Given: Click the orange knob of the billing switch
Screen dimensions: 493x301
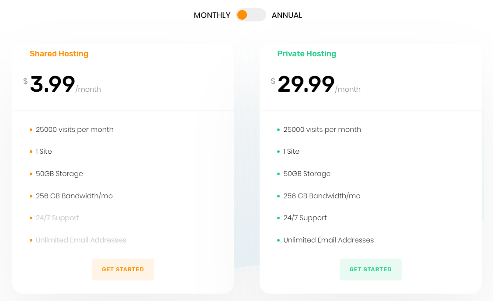Looking at the screenshot, I should 242,15.
